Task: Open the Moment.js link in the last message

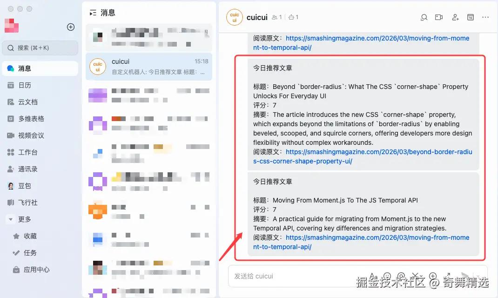Action: 361,242
